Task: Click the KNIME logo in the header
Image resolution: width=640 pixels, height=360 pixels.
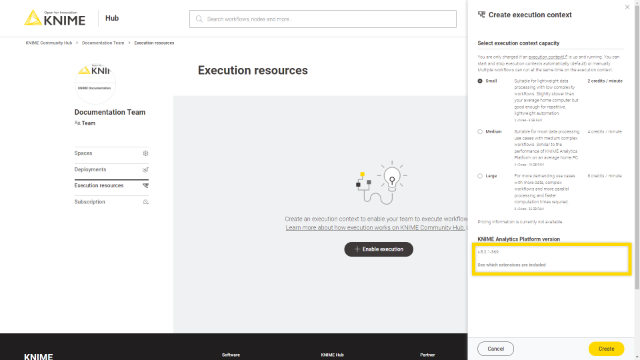Action: click(55, 18)
